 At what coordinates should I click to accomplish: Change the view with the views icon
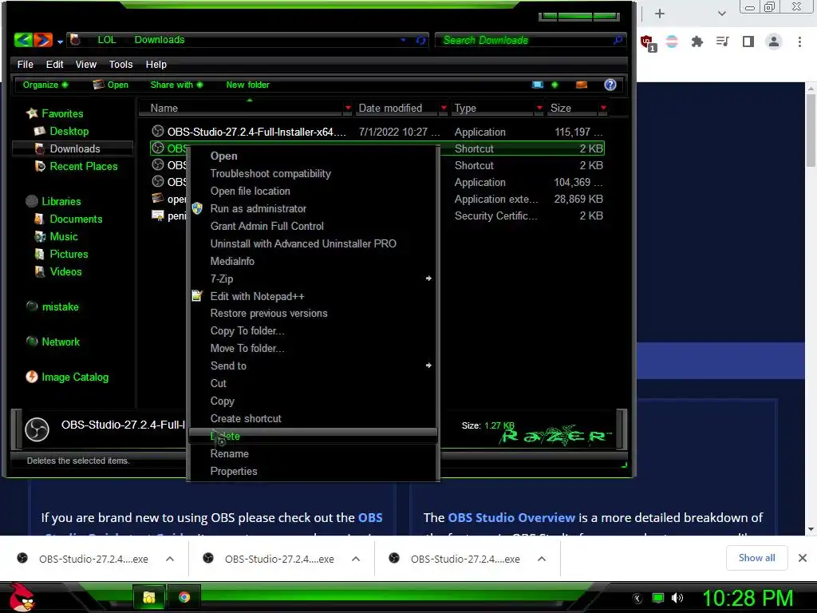pyautogui.click(x=538, y=85)
